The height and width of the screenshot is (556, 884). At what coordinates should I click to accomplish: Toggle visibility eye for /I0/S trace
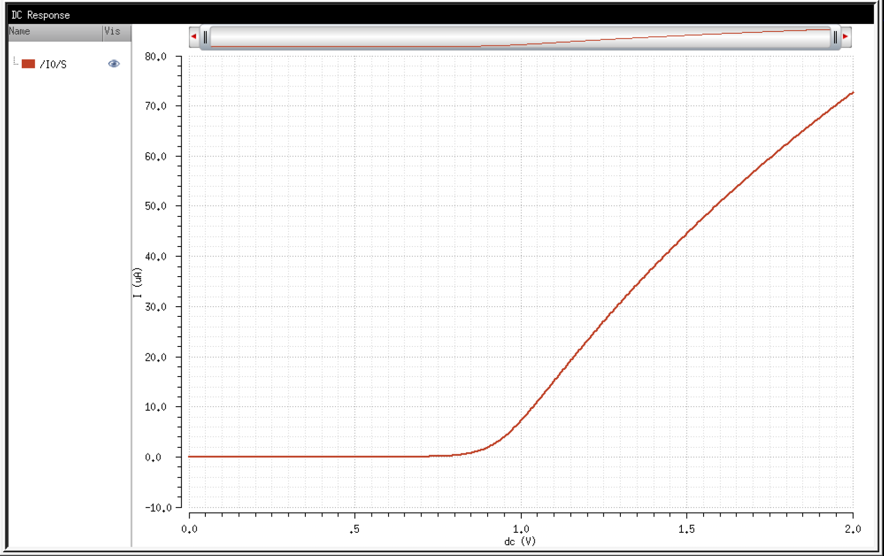pyautogui.click(x=114, y=64)
